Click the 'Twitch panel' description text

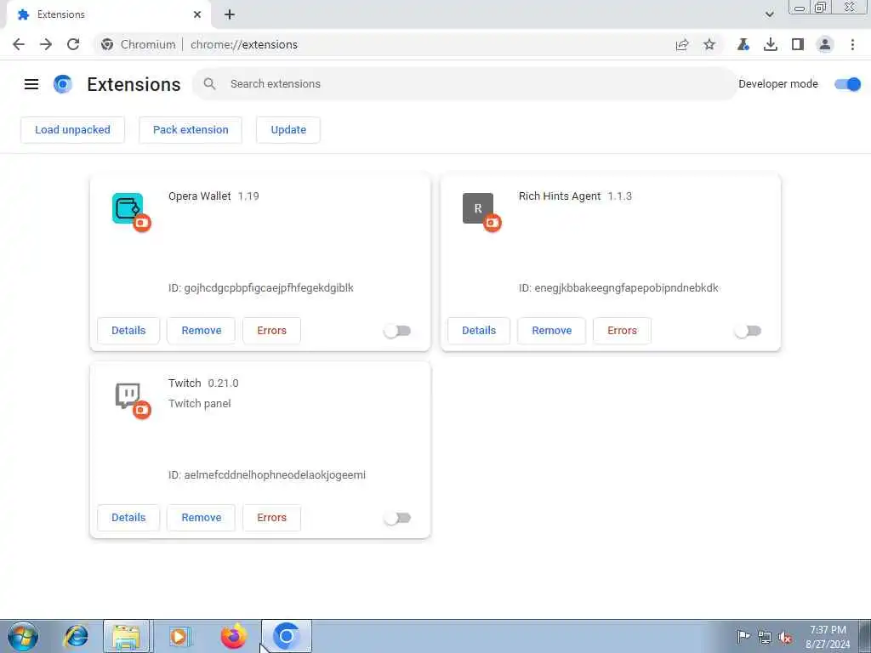pyautogui.click(x=199, y=404)
